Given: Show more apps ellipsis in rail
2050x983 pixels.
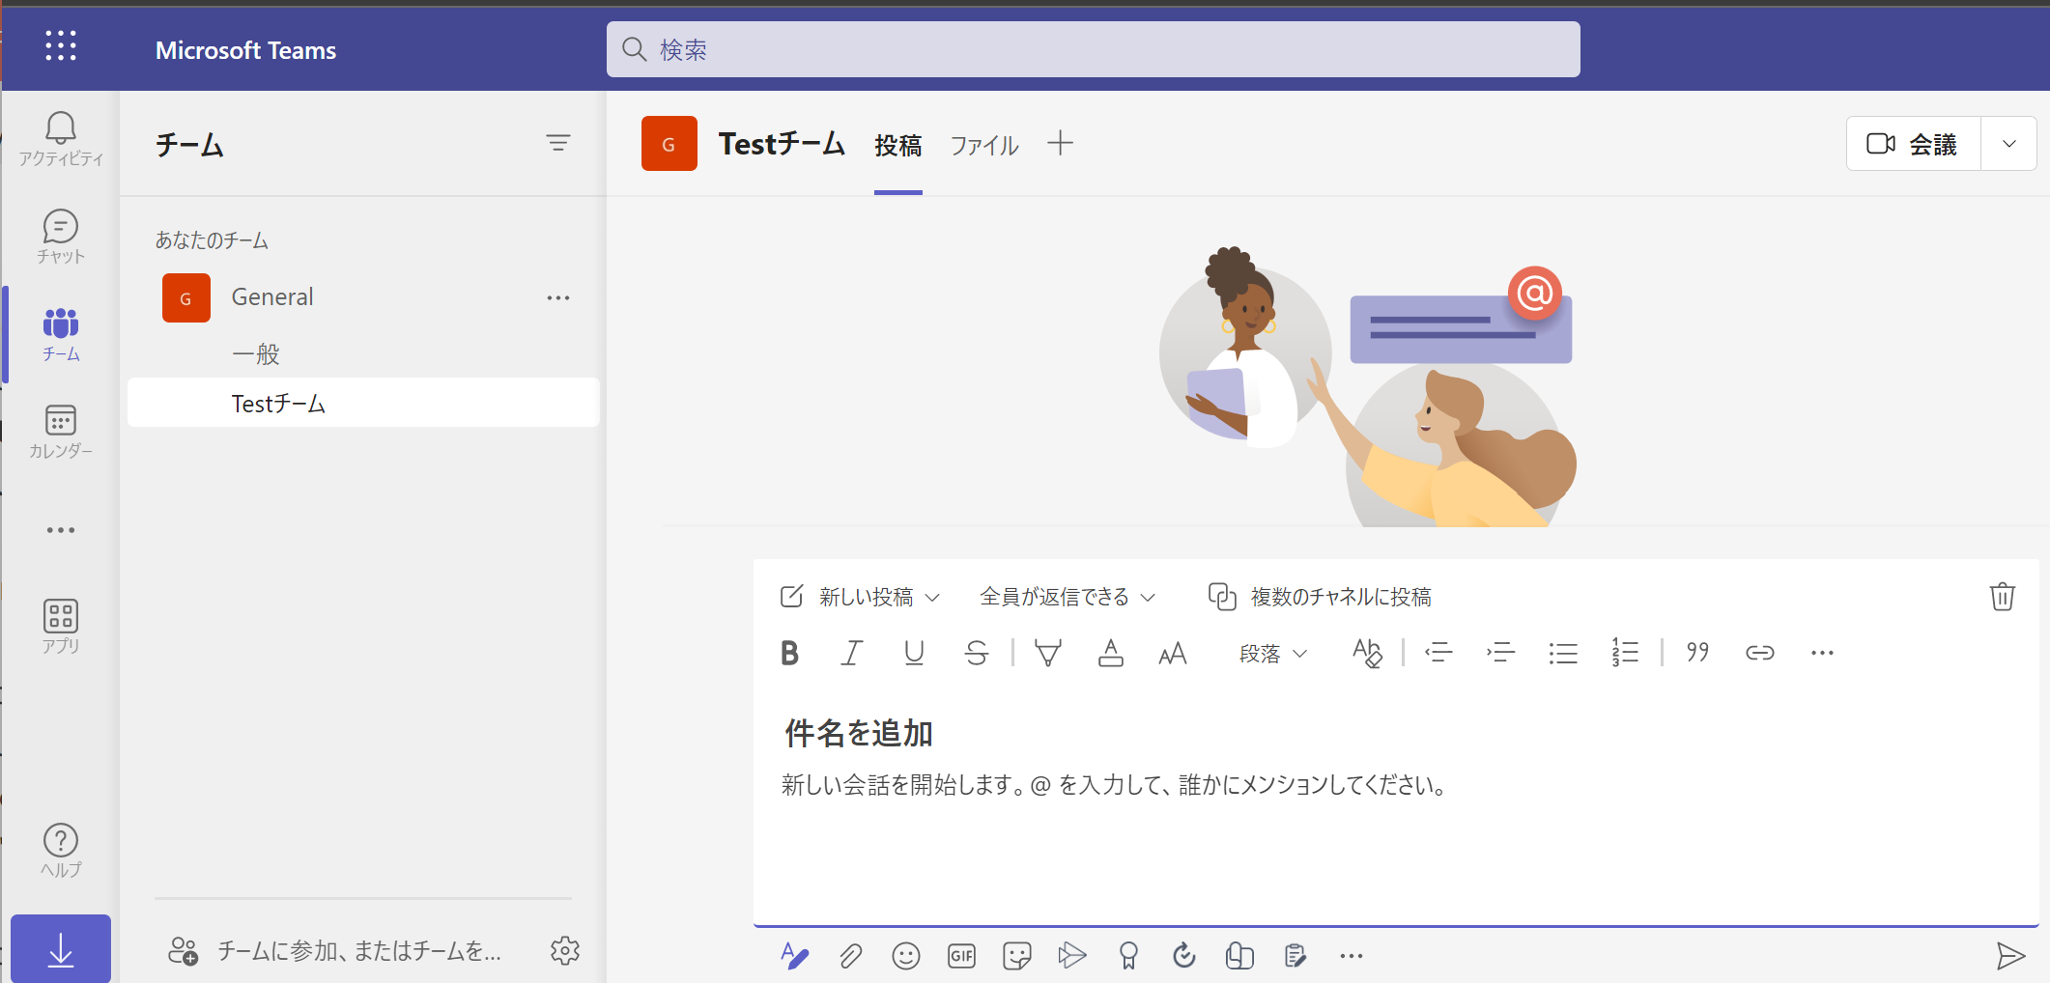Looking at the screenshot, I should click(61, 530).
